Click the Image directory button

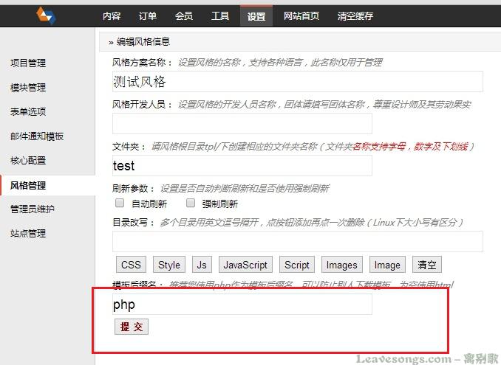(387, 265)
